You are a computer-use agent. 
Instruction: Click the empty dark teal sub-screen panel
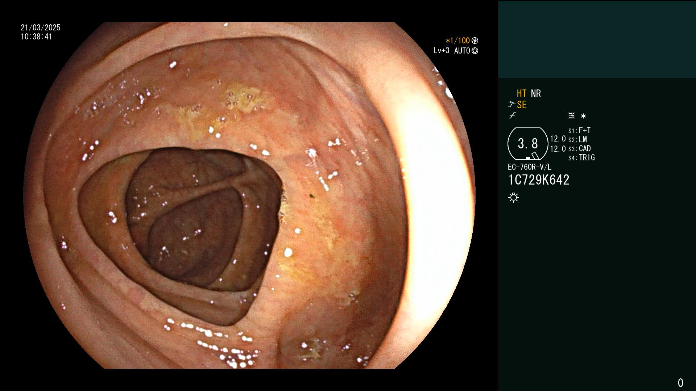(x=597, y=39)
